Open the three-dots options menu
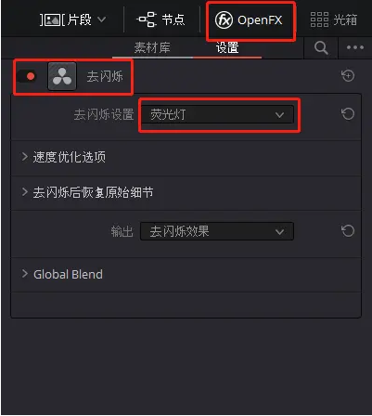The image size is (372, 416). coord(355,47)
